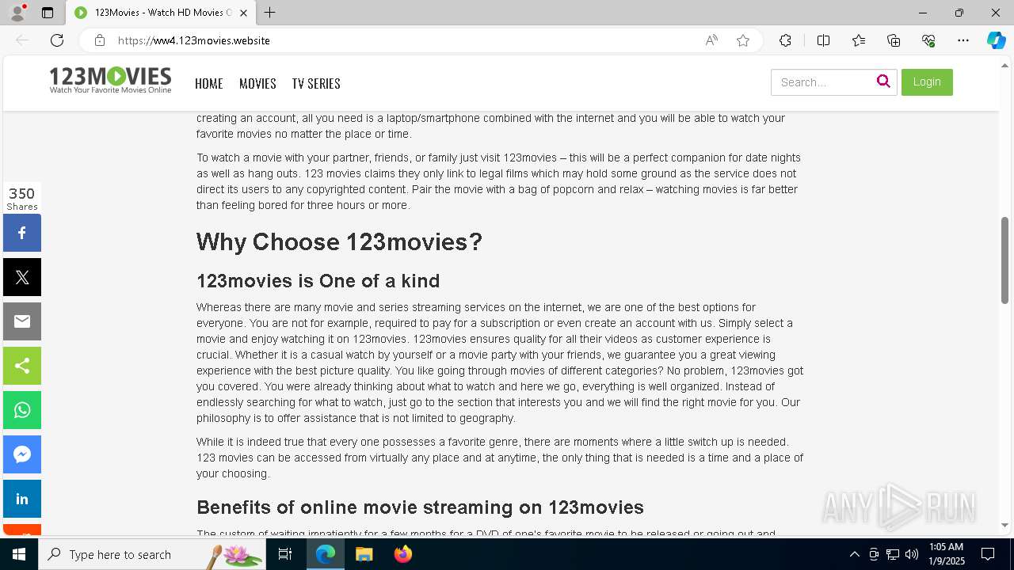Click heading 'Benefits of online movie streaming'
Image resolution: width=1014 pixels, height=570 pixels.
click(420, 507)
